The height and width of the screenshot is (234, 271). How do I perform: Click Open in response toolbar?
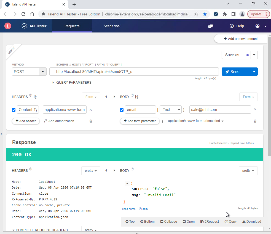pos(189,222)
